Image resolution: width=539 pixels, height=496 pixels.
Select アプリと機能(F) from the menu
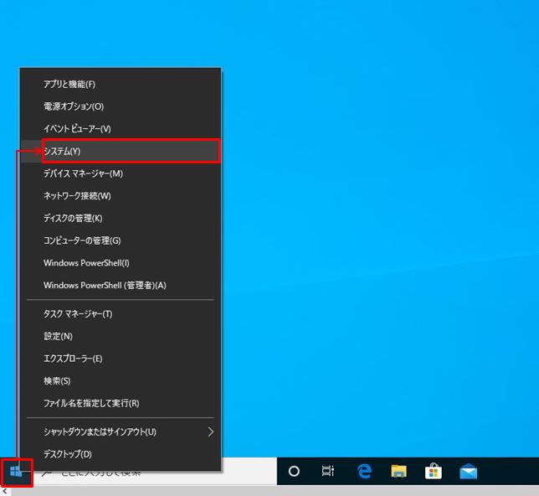click(x=121, y=85)
